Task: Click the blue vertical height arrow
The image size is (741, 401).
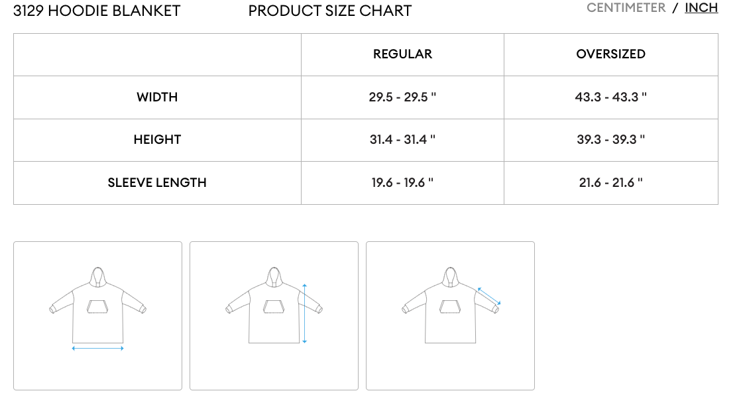Action: (304, 314)
